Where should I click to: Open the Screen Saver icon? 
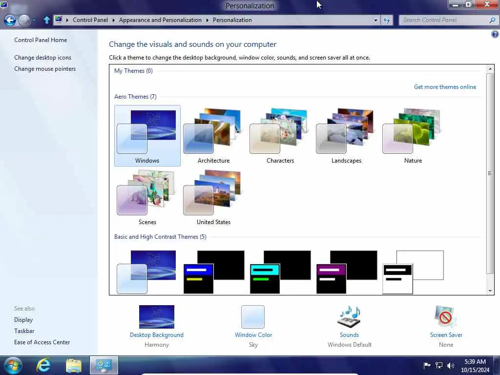pyautogui.click(x=446, y=316)
